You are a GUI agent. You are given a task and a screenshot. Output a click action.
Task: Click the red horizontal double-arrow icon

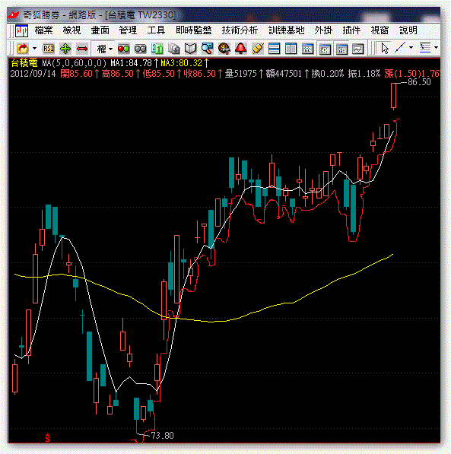(82, 49)
